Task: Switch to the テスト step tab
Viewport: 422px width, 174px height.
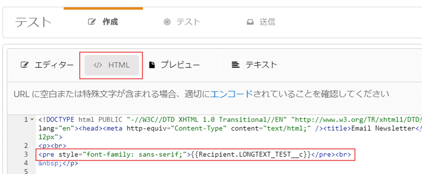Action: pos(182,22)
